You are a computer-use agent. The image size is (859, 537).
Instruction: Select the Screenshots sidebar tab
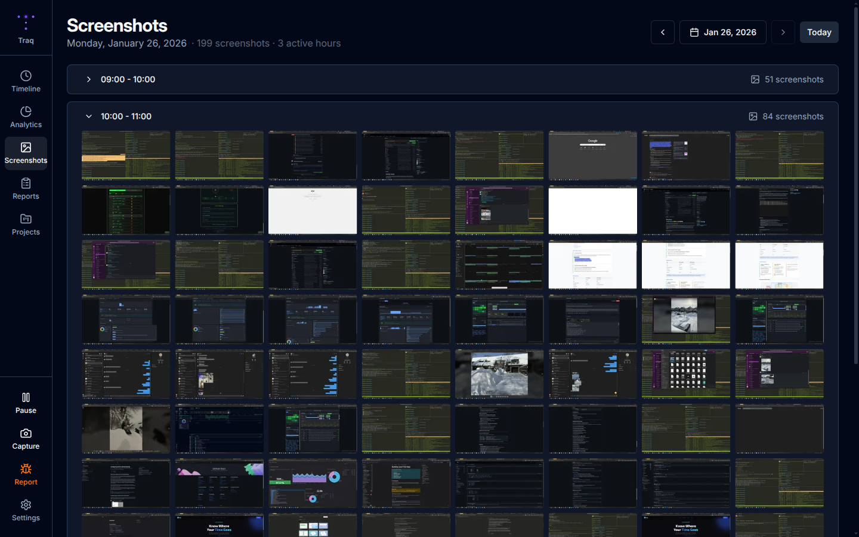coord(26,153)
